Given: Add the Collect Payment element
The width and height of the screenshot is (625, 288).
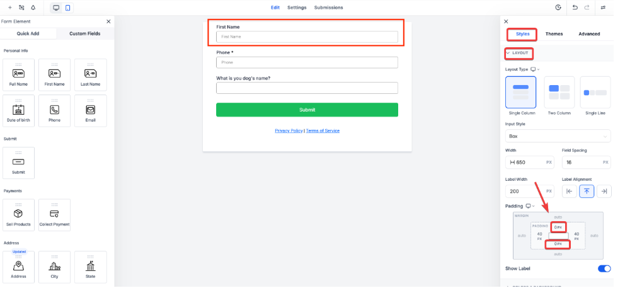Looking at the screenshot, I should (x=55, y=215).
